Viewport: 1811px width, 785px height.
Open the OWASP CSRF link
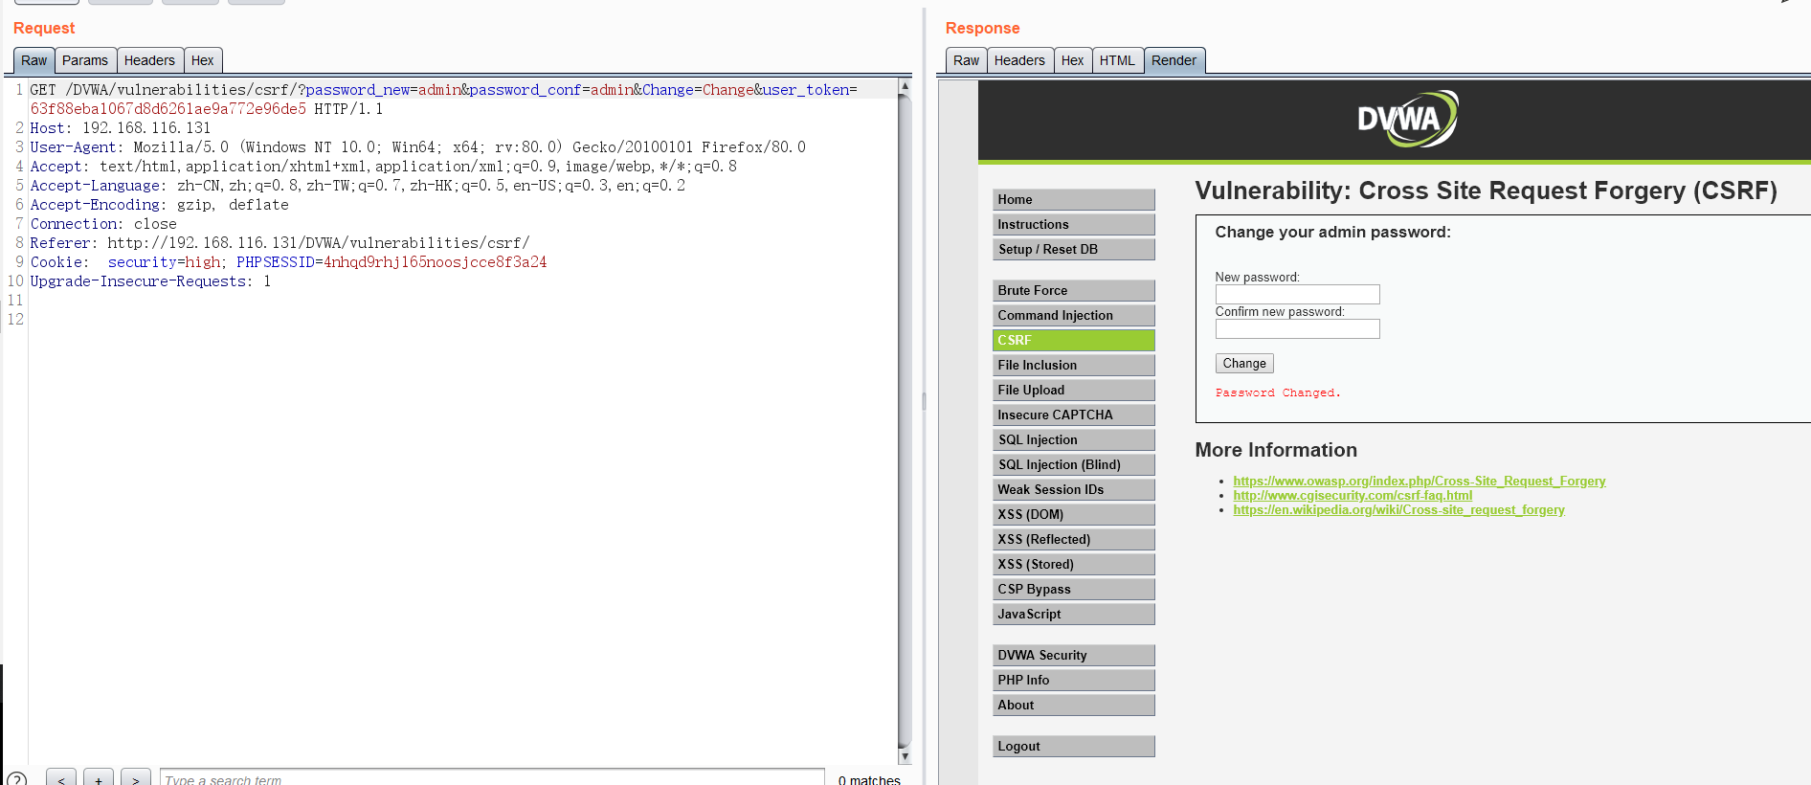click(1419, 482)
